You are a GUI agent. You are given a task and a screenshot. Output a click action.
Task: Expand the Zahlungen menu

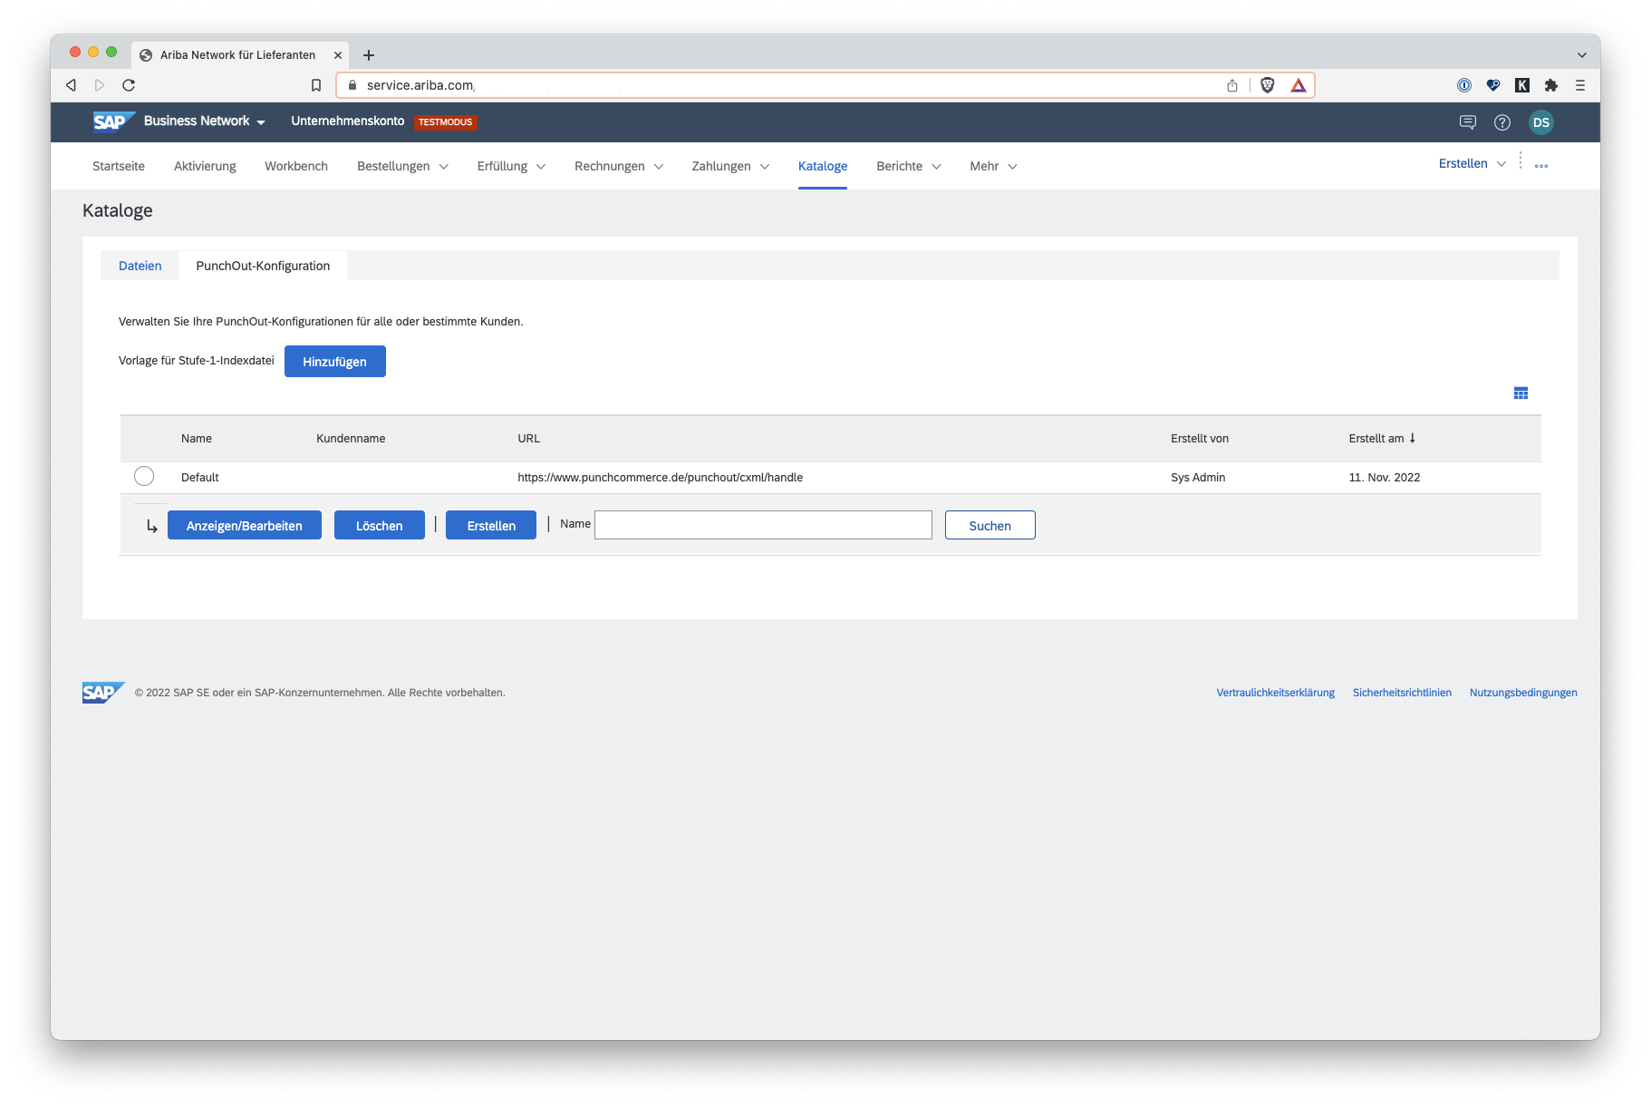pos(730,166)
